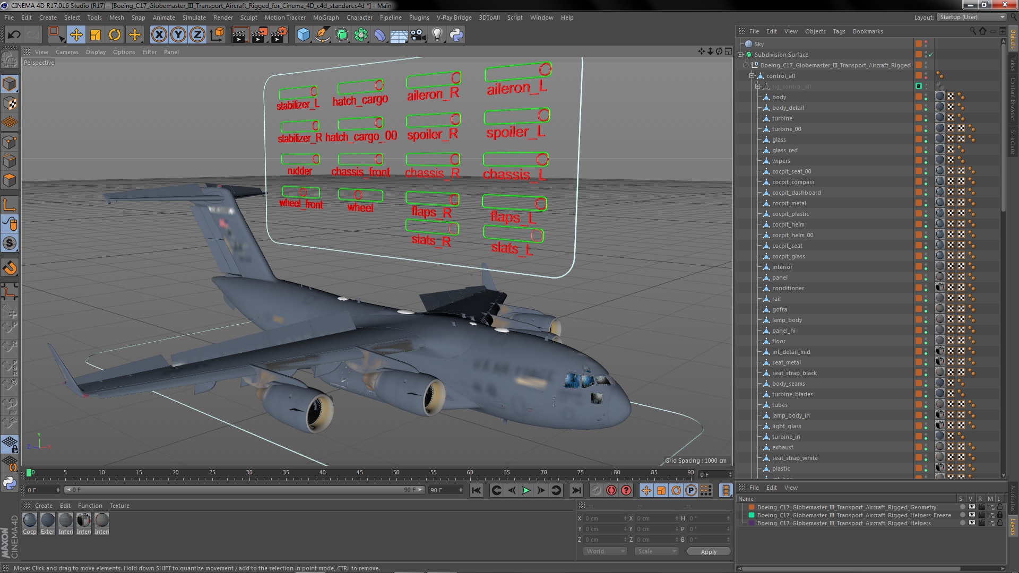Viewport: 1019px width, 573px height.
Task: Select Texture mode in left palette
Action: [10, 103]
